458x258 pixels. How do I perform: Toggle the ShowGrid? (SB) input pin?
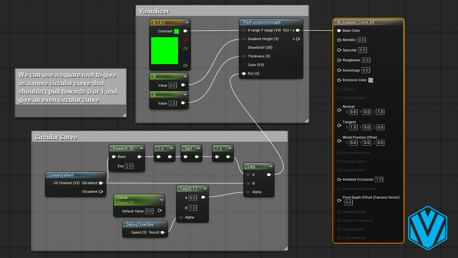(x=244, y=48)
